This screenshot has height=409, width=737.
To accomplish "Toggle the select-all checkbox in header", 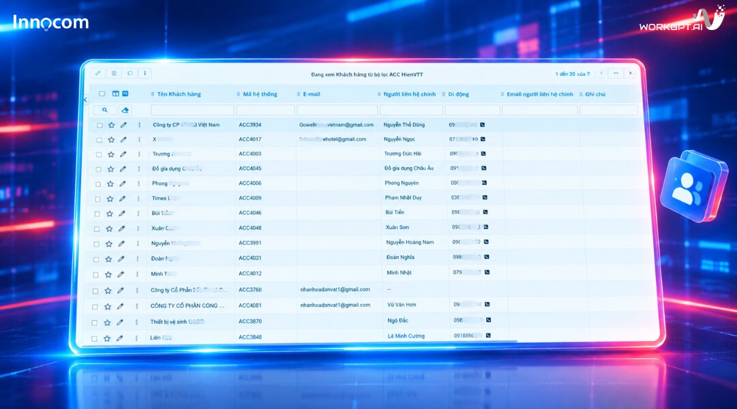I will (x=102, y=93).
